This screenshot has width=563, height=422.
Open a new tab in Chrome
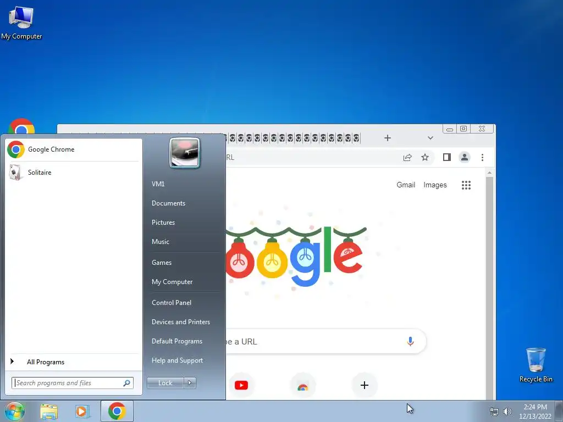pyautogui.click(x=388, y=138)
